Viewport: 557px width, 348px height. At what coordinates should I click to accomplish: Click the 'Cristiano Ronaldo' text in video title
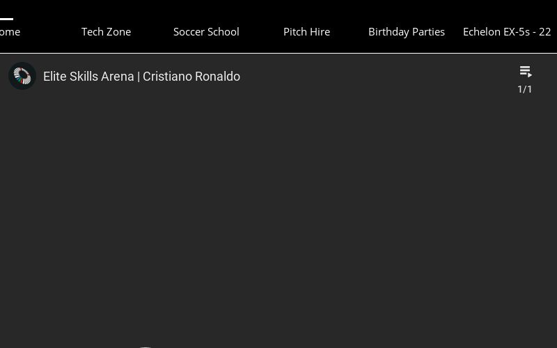pos(191,77)
